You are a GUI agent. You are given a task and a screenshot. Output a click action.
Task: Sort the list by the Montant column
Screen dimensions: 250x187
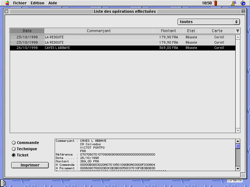168,31
